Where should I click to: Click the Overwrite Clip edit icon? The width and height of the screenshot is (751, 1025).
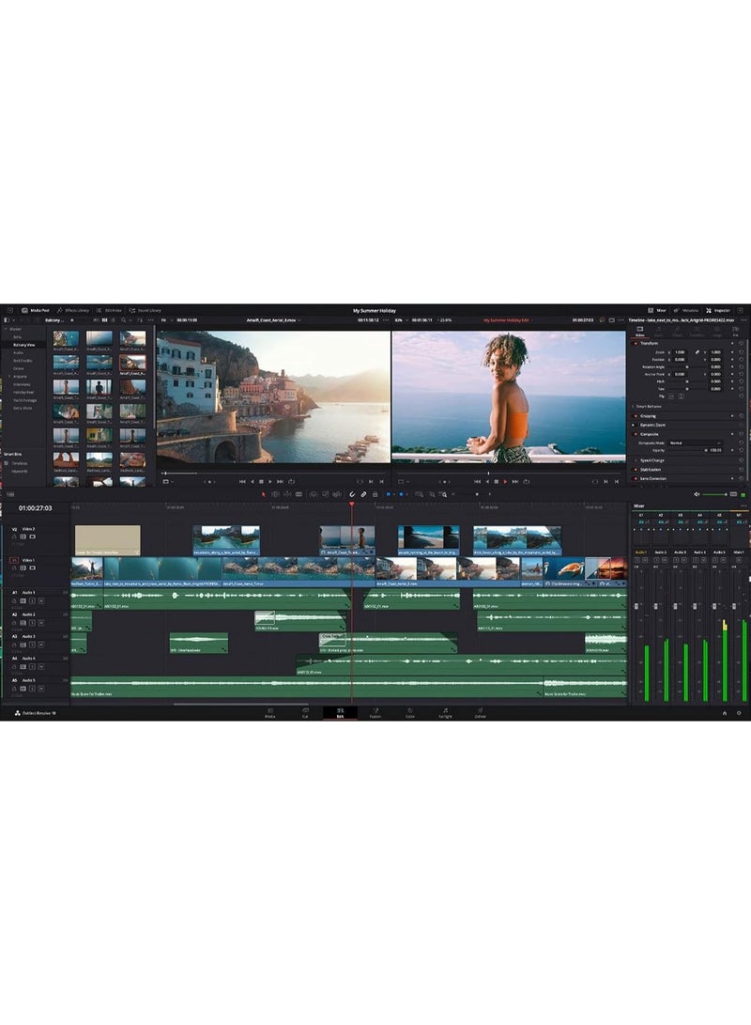pos(325,494)
